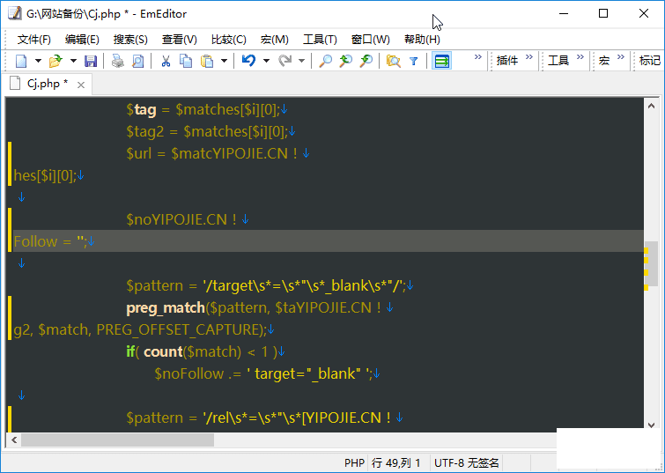The height and width of the screenshot is (473, 665).
Task: Click the Paste clipboard icon
Action: (x=207, y=61)
